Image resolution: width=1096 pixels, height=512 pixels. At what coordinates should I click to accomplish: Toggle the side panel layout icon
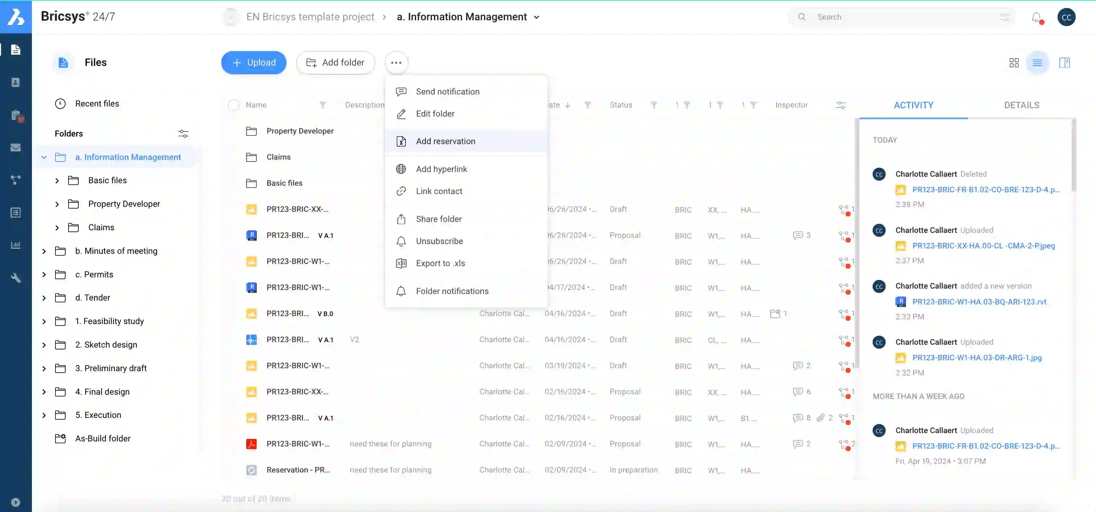(x=1064, y=62)
